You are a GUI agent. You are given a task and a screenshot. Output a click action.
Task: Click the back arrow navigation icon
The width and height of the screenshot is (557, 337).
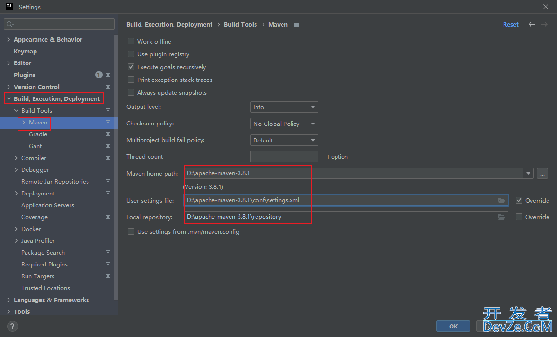[x=531, y=24]
